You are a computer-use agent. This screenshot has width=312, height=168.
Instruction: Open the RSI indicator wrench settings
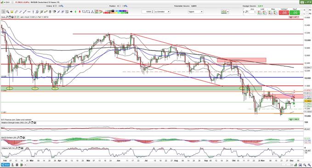pos(29,123)
